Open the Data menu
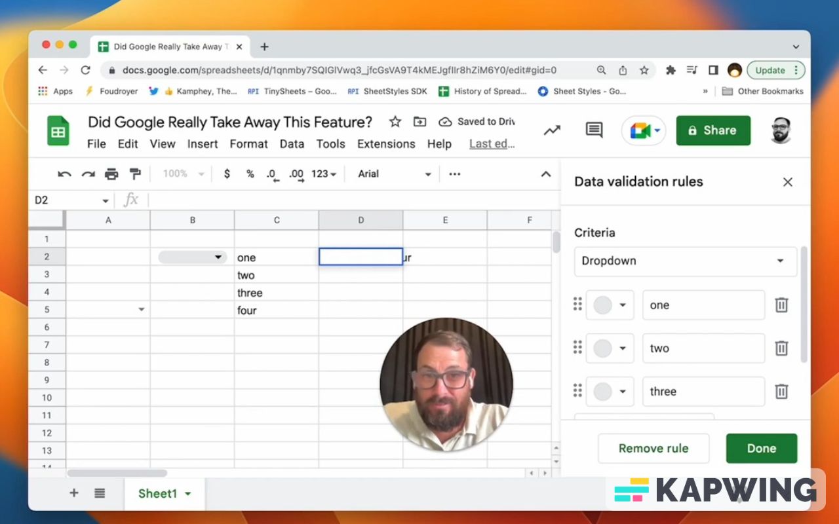 point(292,144)
